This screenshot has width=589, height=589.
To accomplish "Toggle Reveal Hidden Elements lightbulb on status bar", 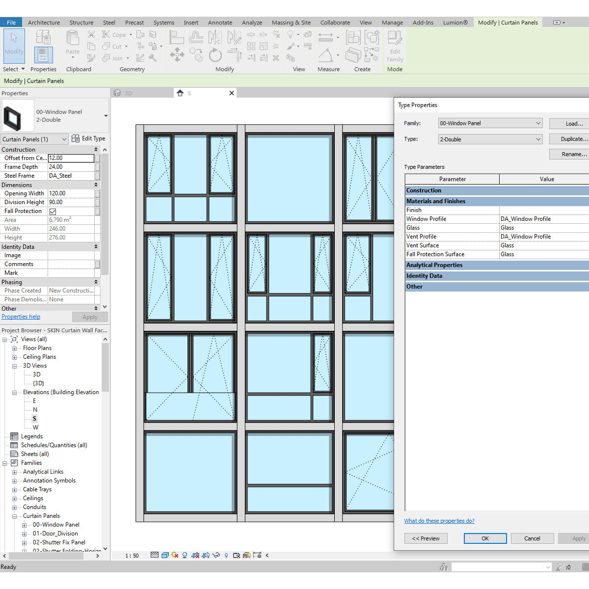I will pos(226,555).
